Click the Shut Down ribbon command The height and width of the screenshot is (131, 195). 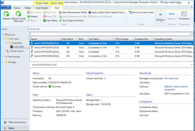[x=34, y=12]
